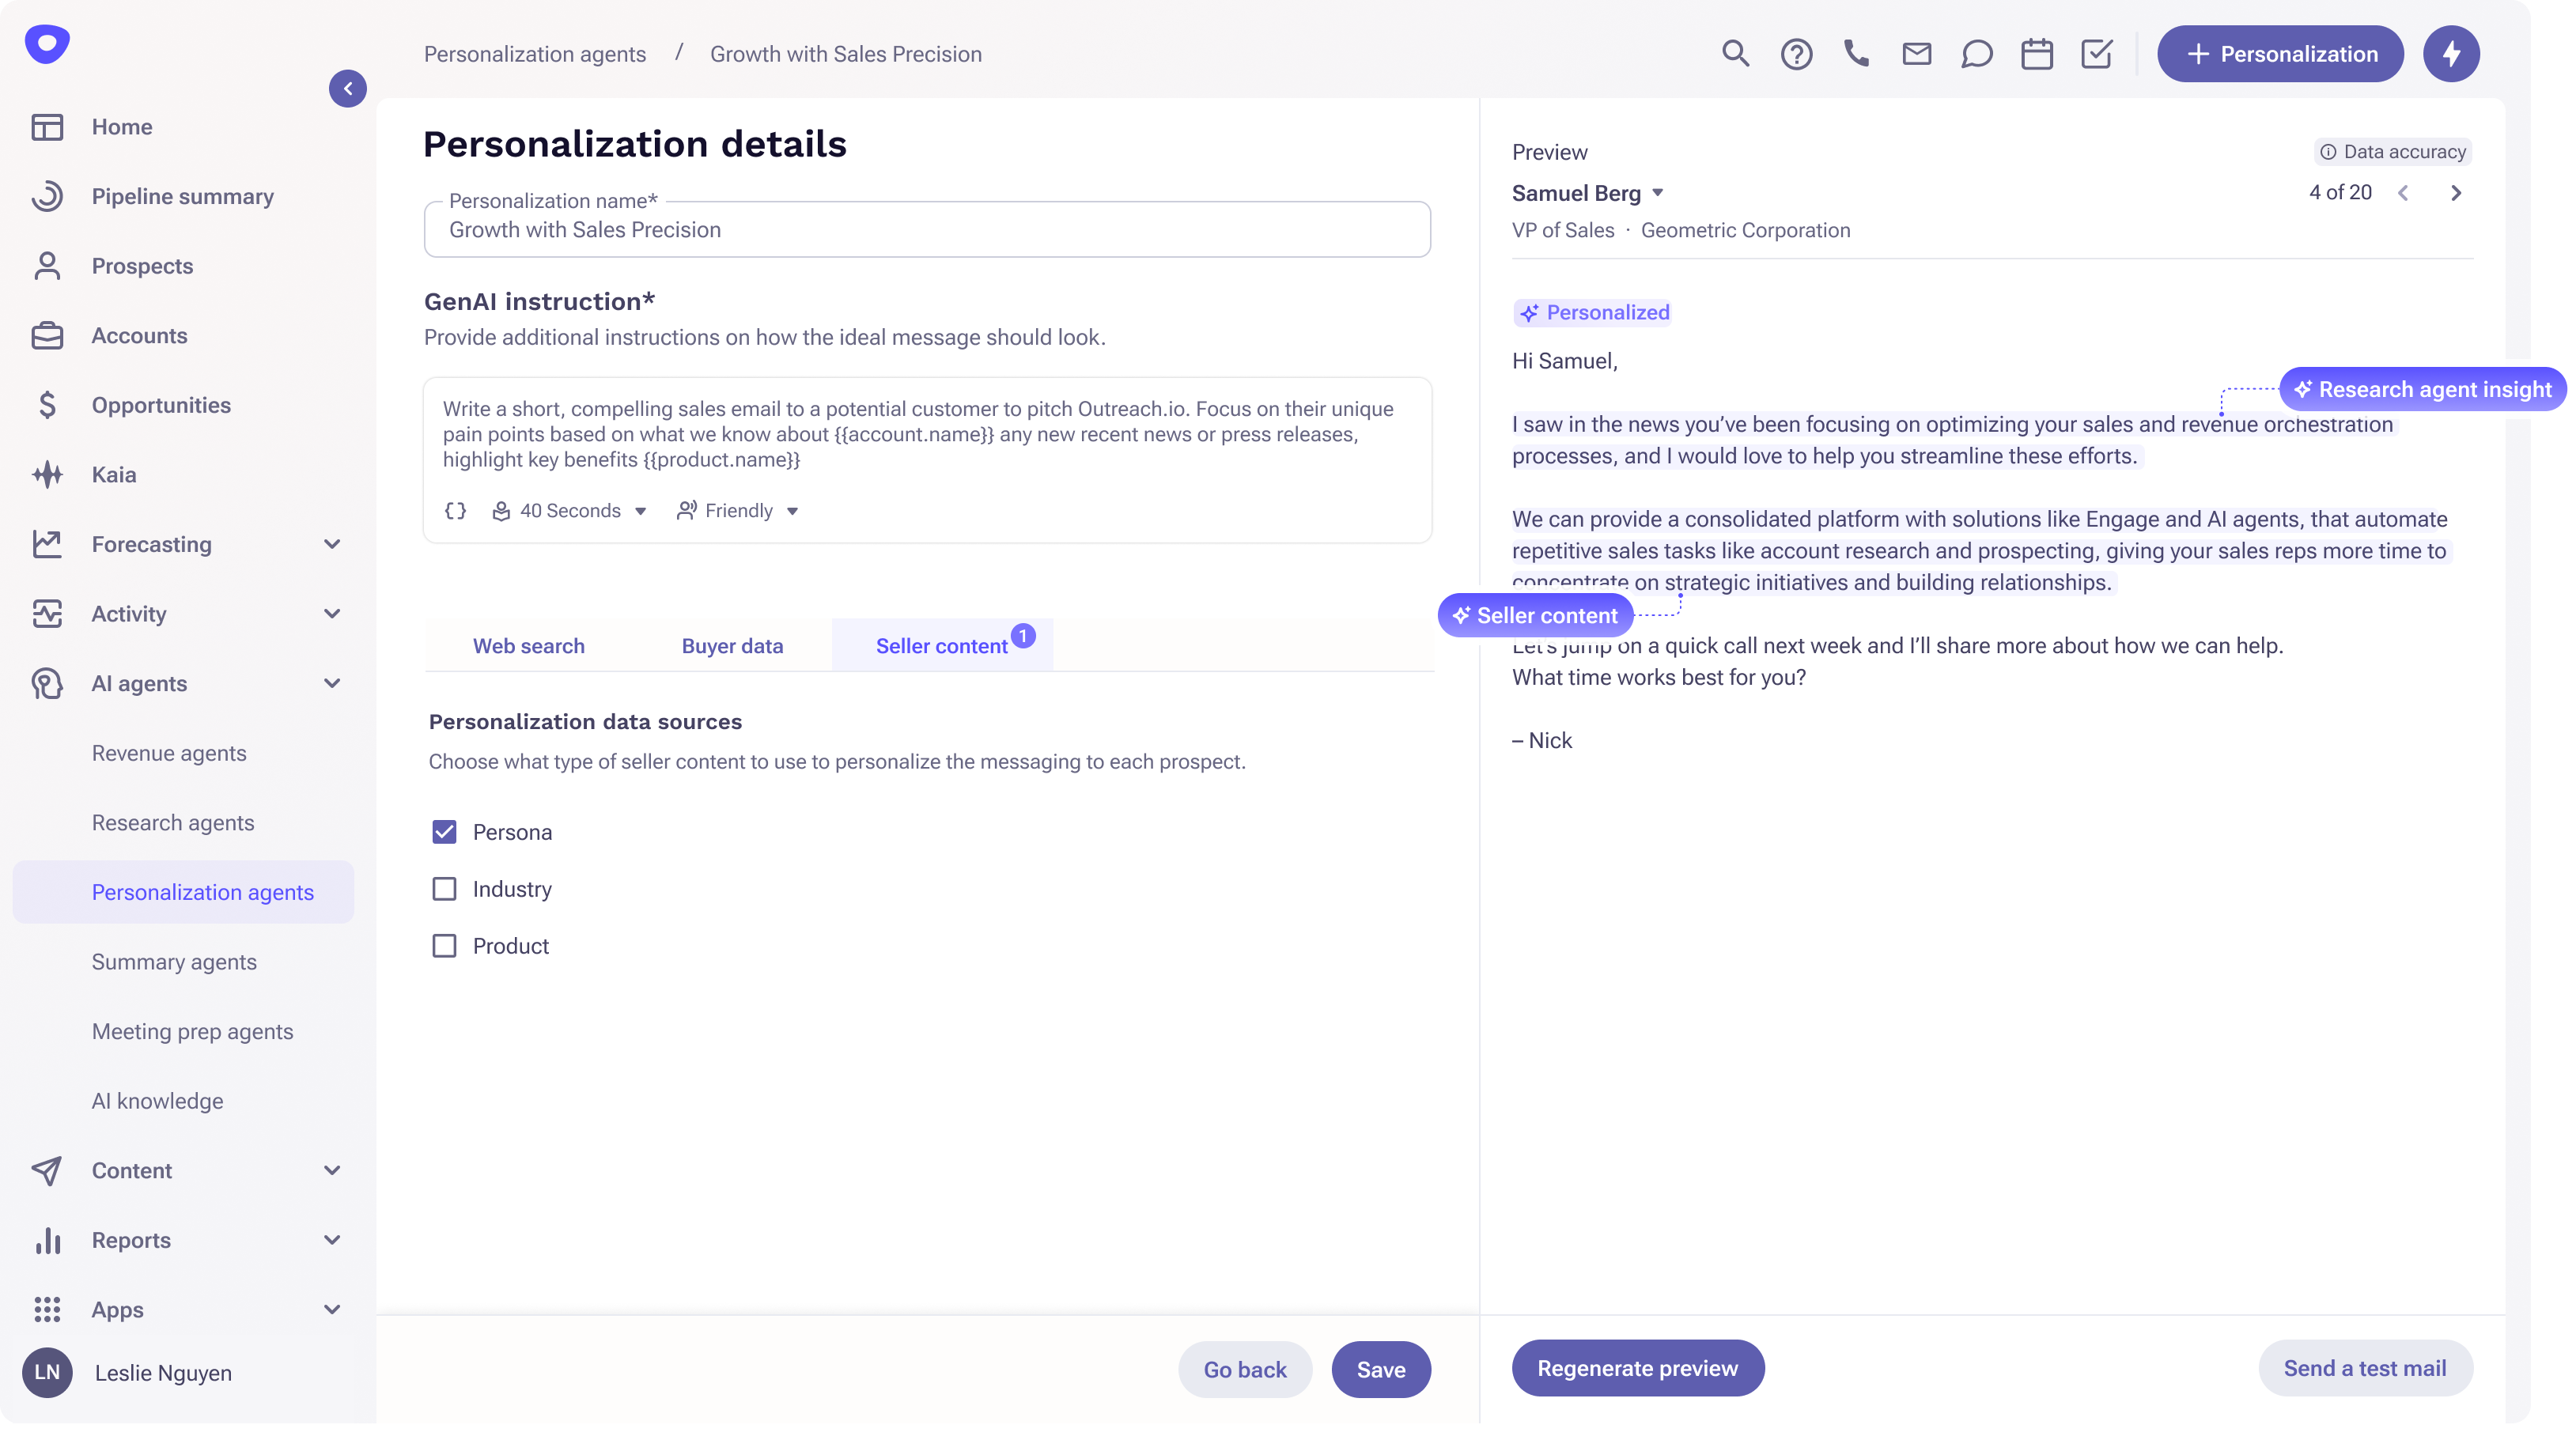This screenshot has height=1455, width=2576.
Task: Check the Product checkbox
Action: pyautogui.click(x=444, y=946)
